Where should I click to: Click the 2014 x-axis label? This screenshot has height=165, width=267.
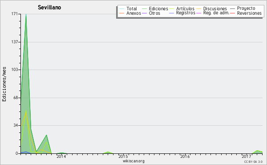pos(61,157)
